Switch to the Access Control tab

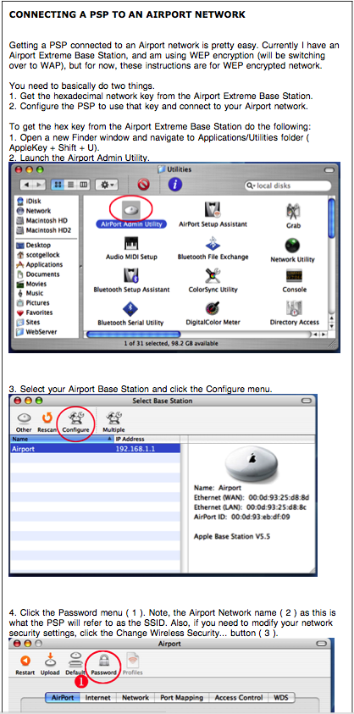point(239,698)
